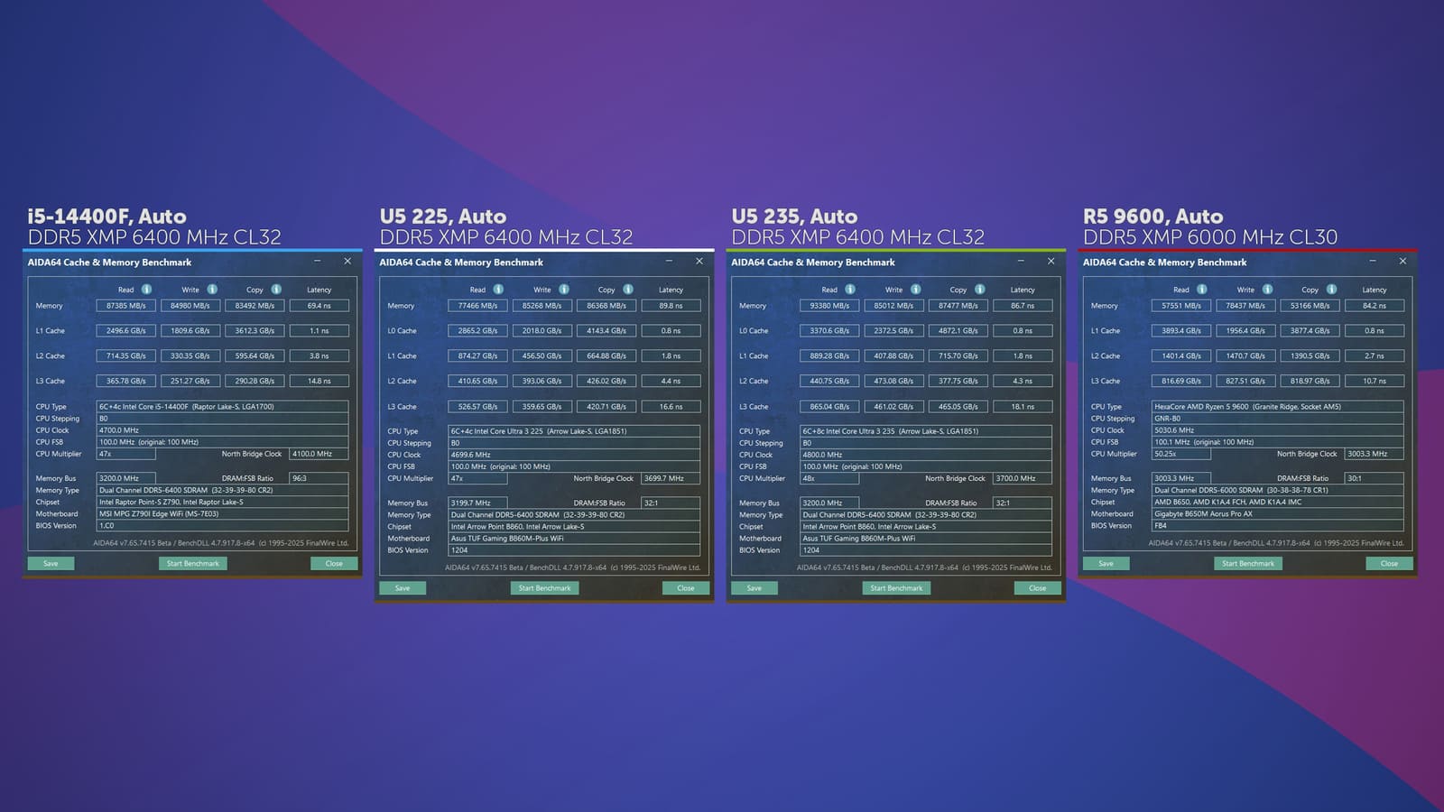Click the Copy info icon in the R5 9600 window
Image resolution: width=1444 pixels, height=812 pixels.
[x=1332, y=290]
